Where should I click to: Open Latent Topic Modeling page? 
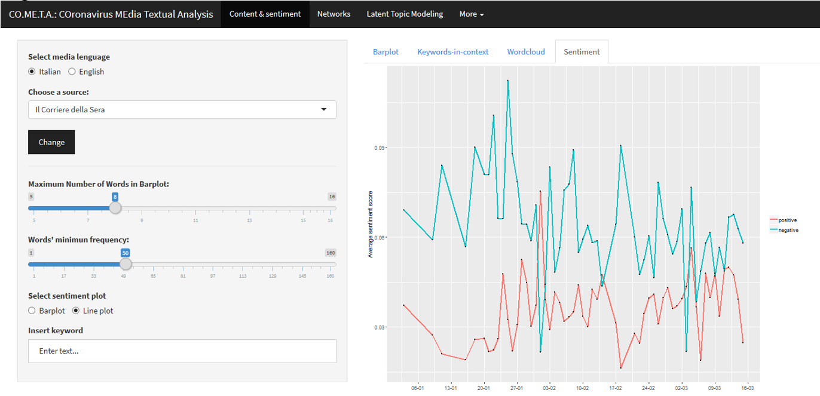405,14
